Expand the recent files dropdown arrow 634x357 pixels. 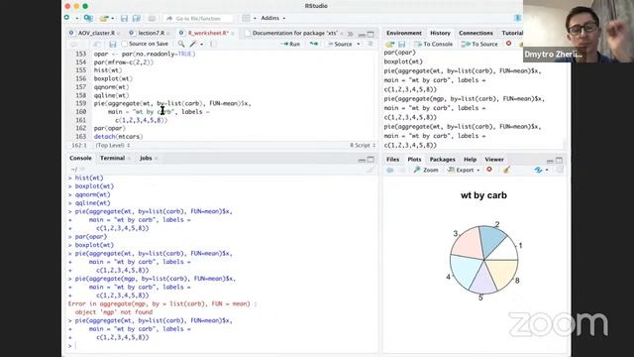click(x=112, y=18)
